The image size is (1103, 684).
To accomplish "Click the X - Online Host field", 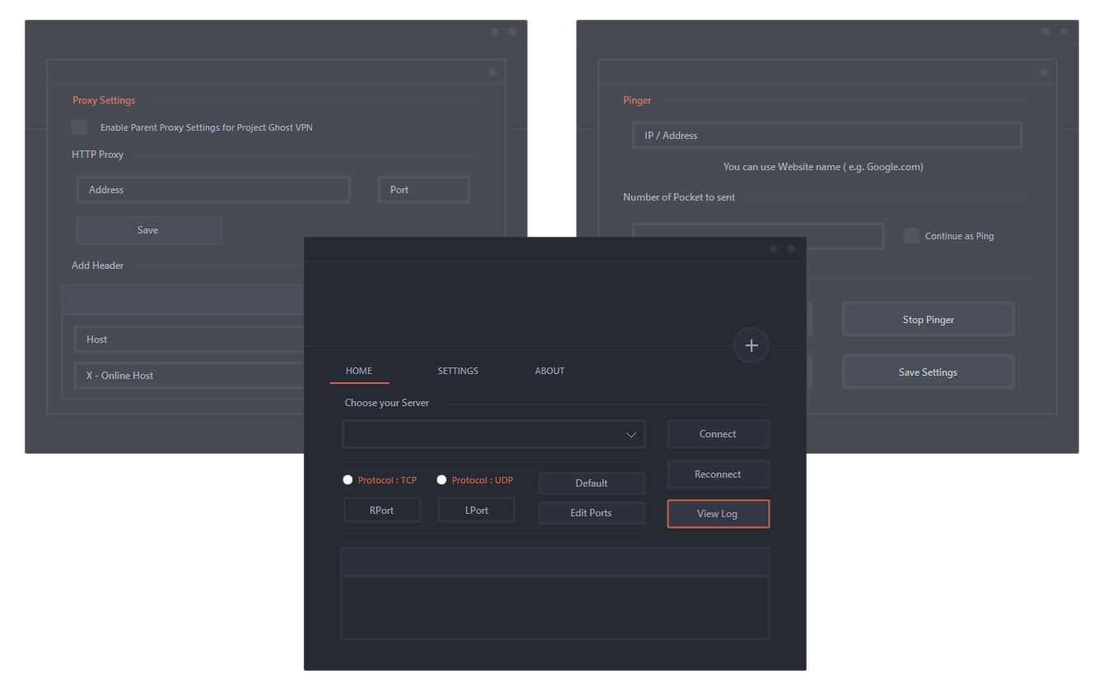I will click(x=189, y=375).
